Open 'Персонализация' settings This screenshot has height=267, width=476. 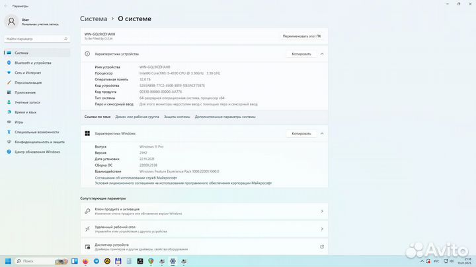click(x=37, y=82)
